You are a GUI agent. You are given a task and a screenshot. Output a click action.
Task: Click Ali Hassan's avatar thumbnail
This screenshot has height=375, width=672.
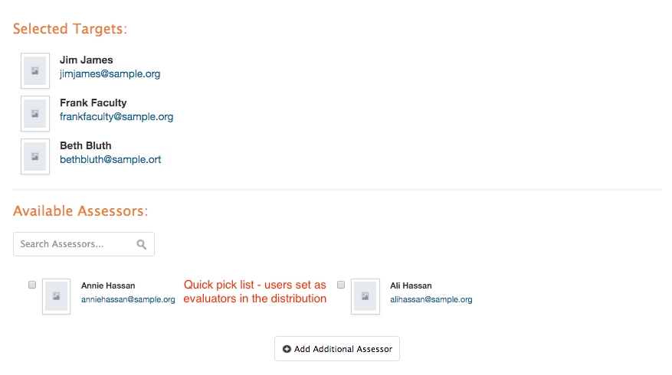pyautogui.click(x=366, y=296)
